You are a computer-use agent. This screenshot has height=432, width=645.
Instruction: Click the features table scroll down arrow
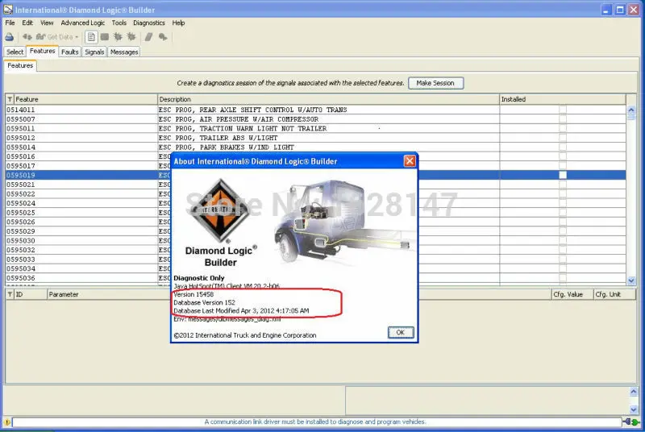point(631,280)
